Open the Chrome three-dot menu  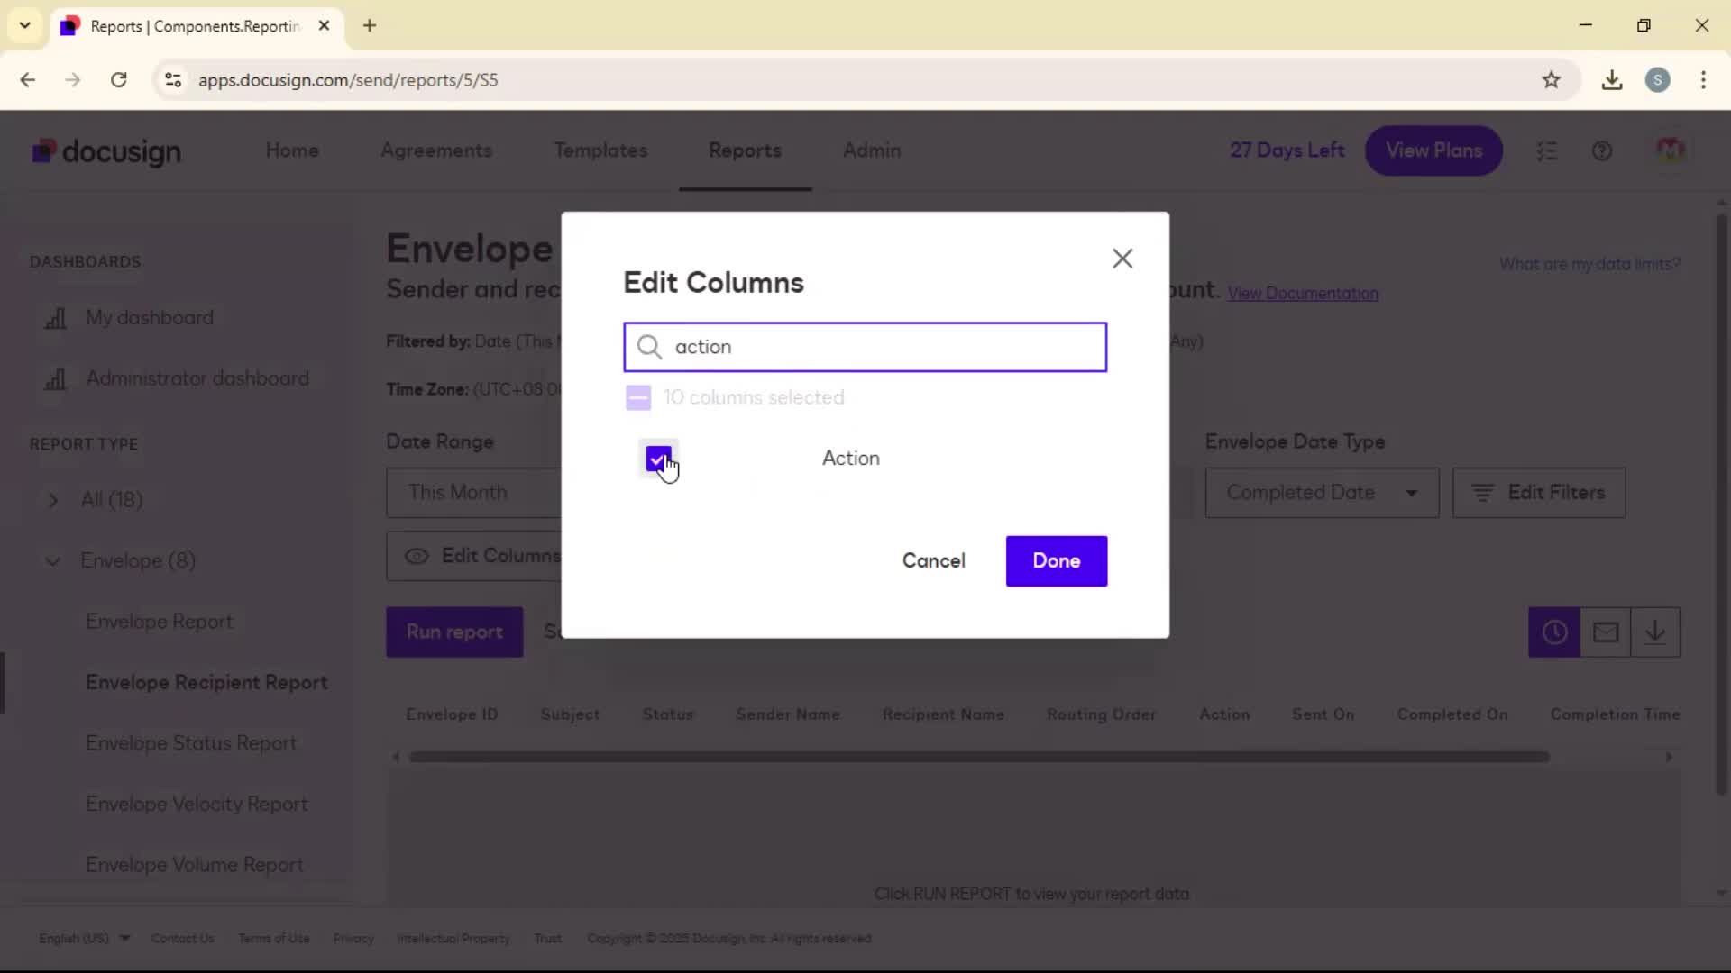[1703, 80]
